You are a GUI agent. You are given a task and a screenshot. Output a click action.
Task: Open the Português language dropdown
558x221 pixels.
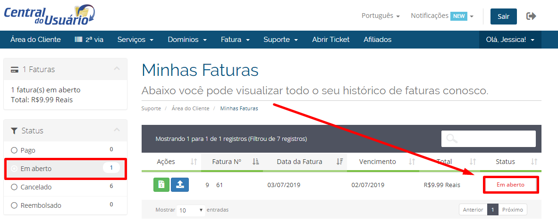pos(380,16)
